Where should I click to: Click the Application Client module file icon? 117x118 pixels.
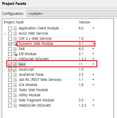coord(15,28)
